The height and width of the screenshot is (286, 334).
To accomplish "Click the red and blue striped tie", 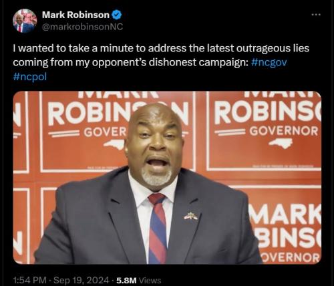I will tap(158, 229).
